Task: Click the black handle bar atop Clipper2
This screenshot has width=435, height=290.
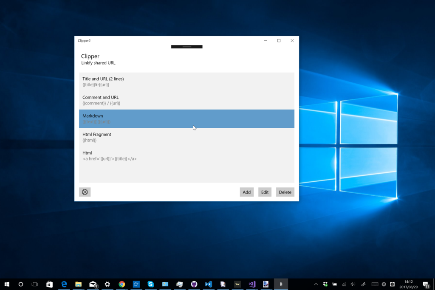Action: 187,47
